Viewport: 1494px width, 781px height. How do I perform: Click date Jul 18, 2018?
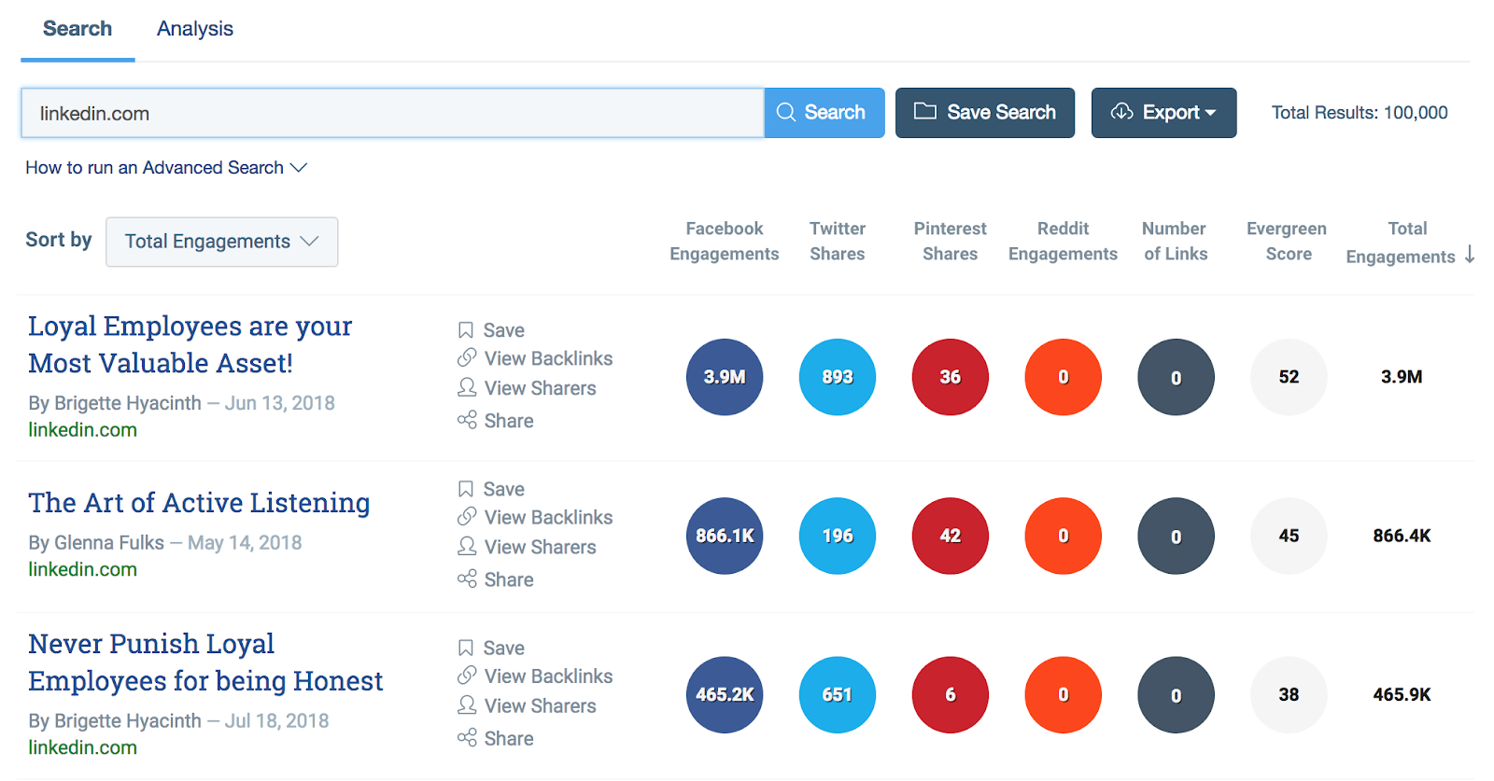(x=277, y=721)
